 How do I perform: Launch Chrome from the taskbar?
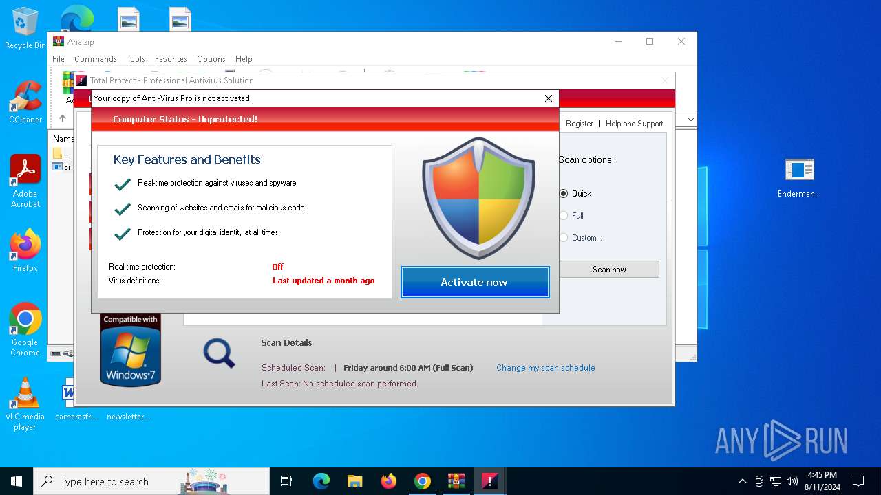(423, 481)
